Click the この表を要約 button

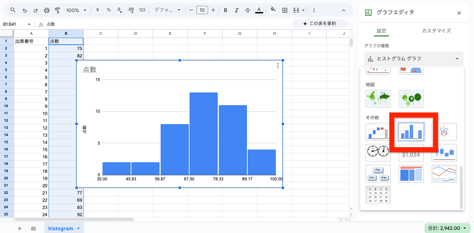(320, 24)
